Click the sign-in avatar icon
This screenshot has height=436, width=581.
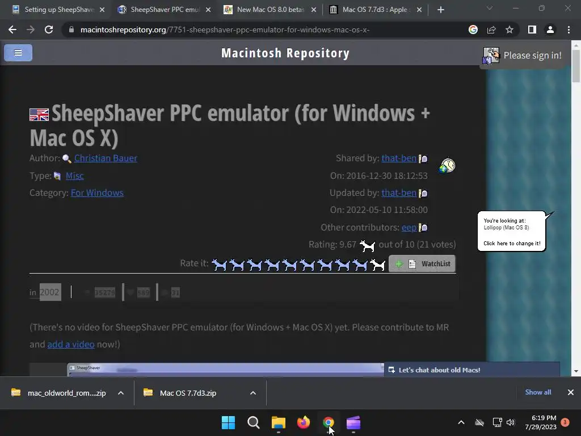tap(491, 56)
